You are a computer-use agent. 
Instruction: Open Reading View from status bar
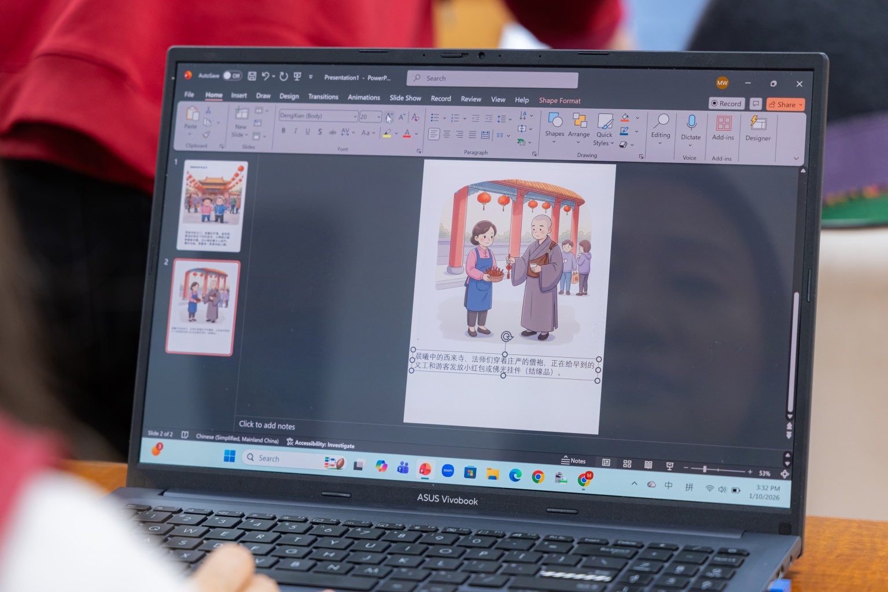(649, 465)
